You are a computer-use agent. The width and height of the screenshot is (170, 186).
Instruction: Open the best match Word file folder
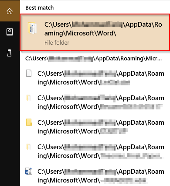pos(95,32)
